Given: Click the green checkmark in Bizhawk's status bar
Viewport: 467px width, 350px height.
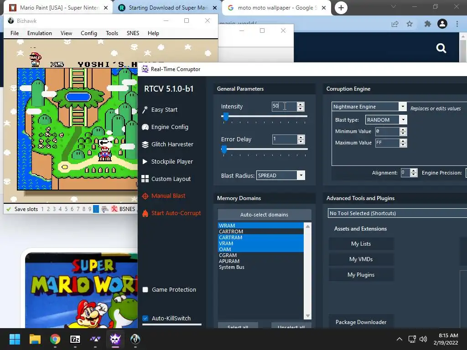Looking at the screenshot, I should 8,209.
